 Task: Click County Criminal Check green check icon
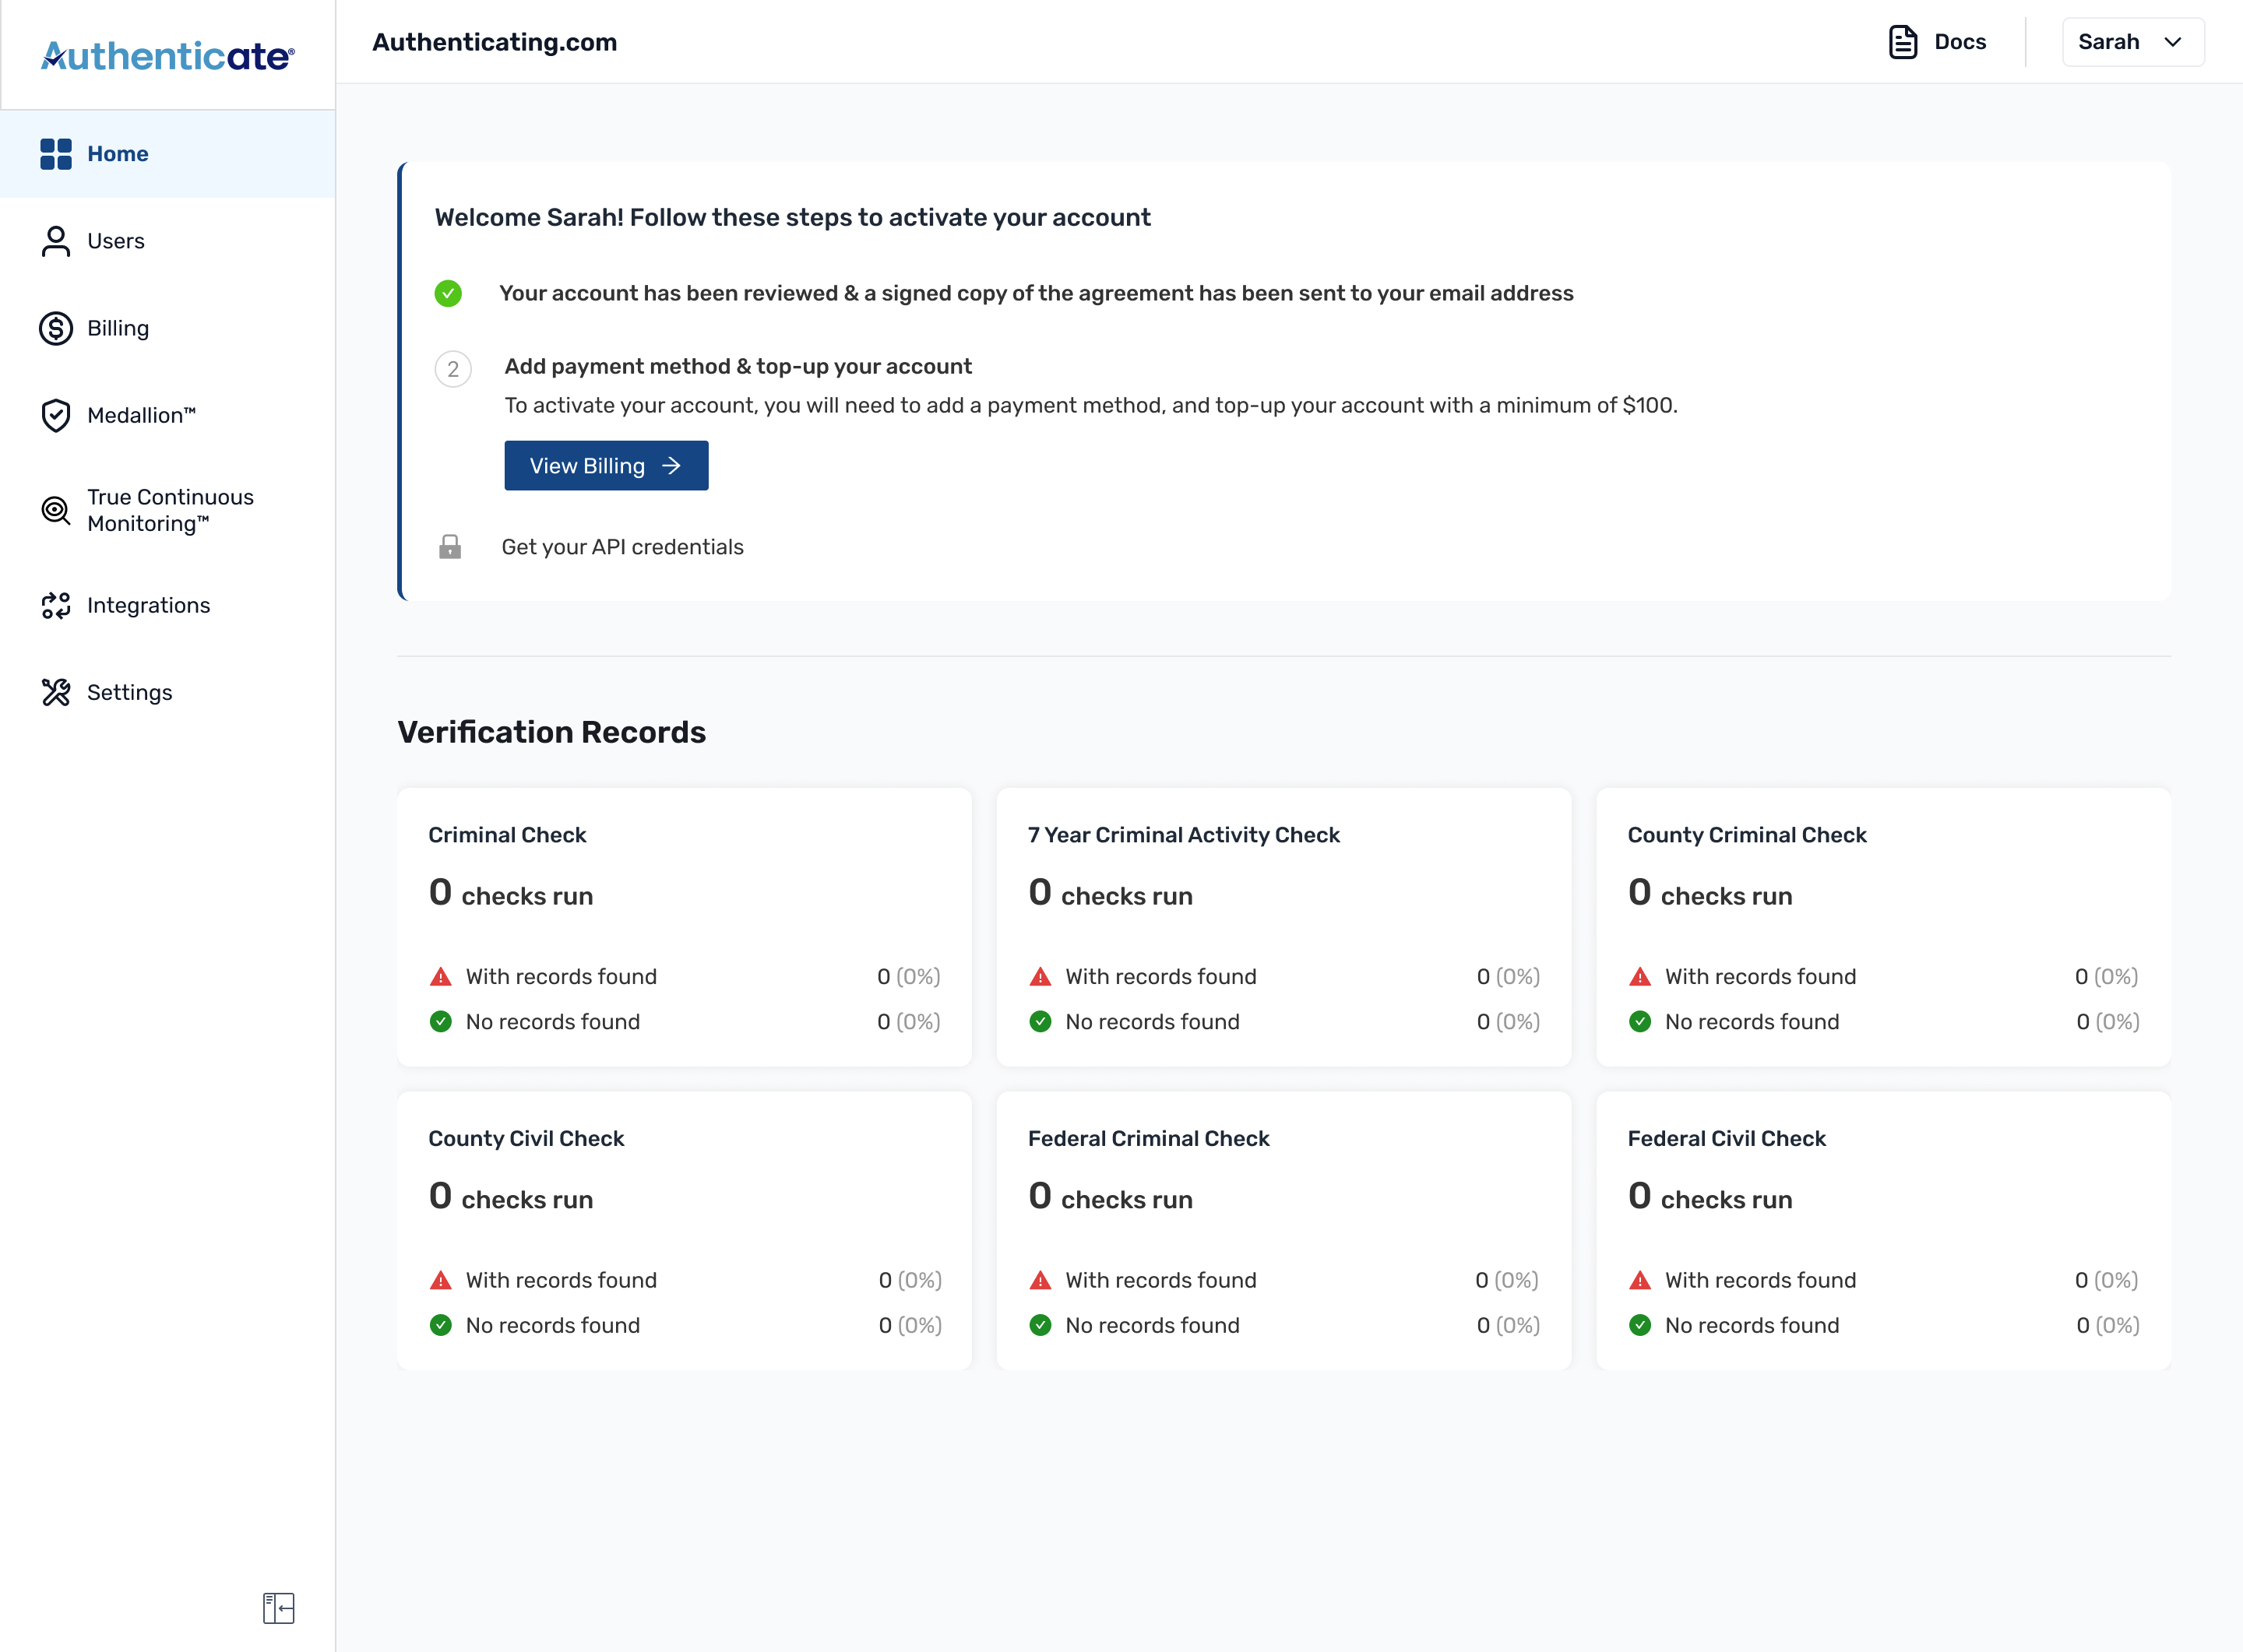pyautogui.click(x=1639, y=1021)
